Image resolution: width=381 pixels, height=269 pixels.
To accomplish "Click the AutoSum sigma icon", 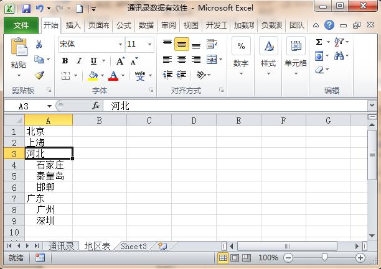I will pyautogui.click(x=319, y=42).
